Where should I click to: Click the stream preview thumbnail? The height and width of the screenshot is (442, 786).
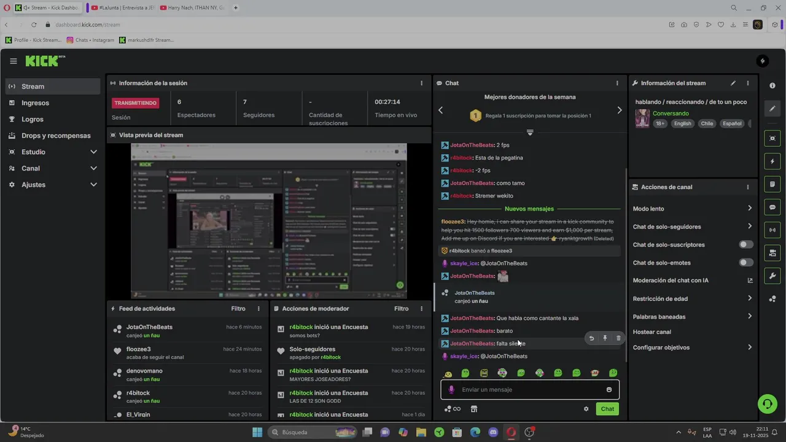click(x=269, y=221)
